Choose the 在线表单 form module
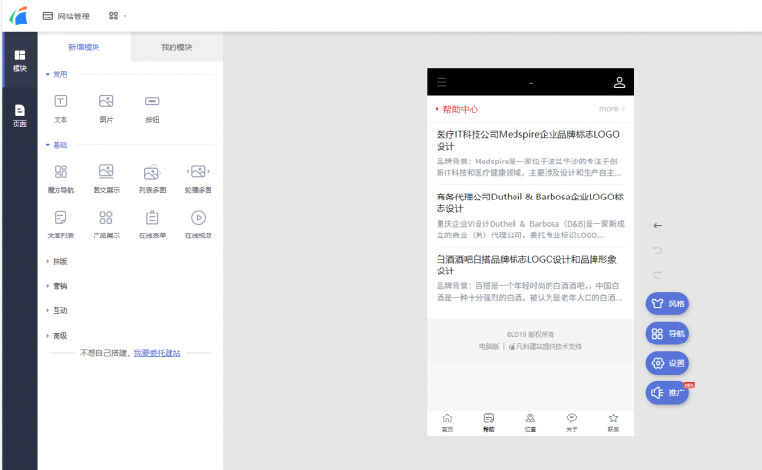762x470 pixels. coord(152,218)
